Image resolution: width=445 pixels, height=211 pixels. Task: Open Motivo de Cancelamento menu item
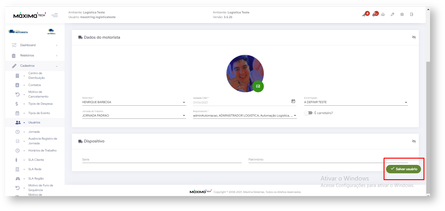[x=38, y=94]
